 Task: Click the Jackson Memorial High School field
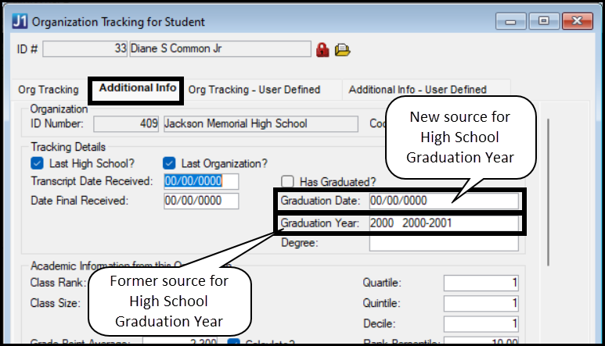[261, 124]
